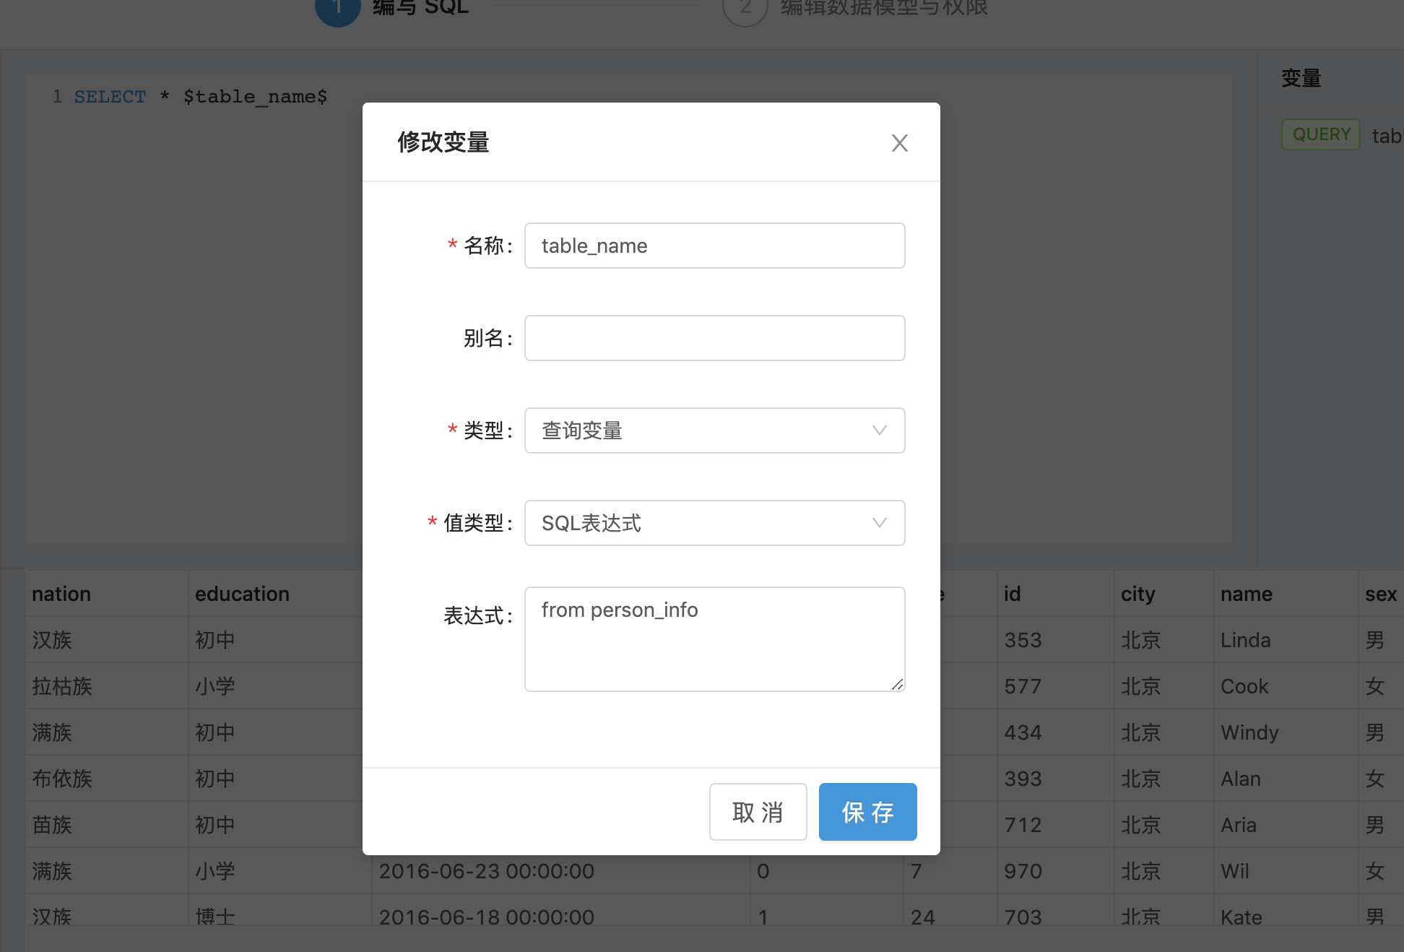Click the city column header

click(x=1137, y=594)
